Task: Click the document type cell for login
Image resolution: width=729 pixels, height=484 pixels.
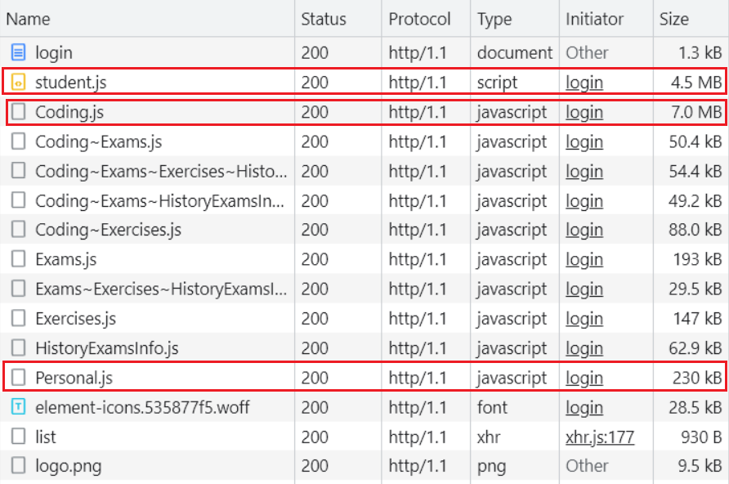Action: (x=515, y=52)
